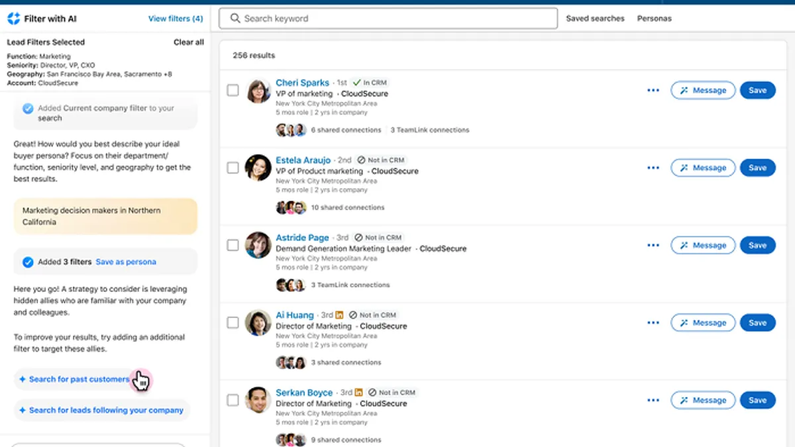Open Cheri Sparks' profile photo
The height and width of the screenshot is (447, 795).
click(258, 91)
